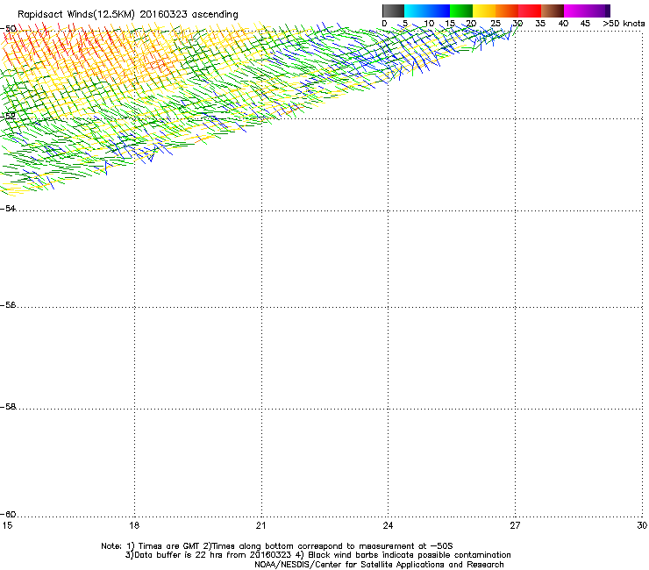Select the '30' longitude label on the bottom axis
This screenshot has height=570, width=649.
tap(642, 525)
